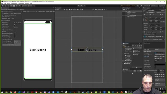Click the Font Size field

157,60
